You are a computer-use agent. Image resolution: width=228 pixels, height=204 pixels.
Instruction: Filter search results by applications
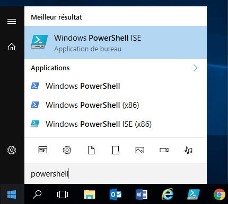(x=43, y=150)
